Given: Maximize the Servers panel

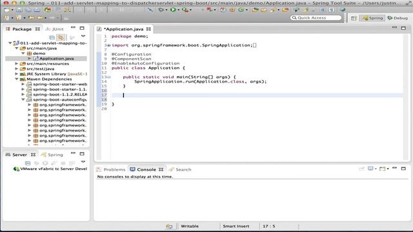Looking at the screenshot, I should coord(82,153).
